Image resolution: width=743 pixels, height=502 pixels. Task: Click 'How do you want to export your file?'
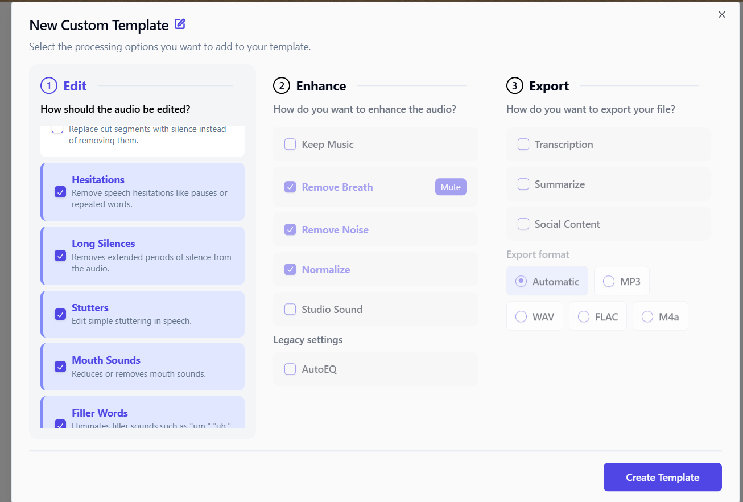[591, 109]
